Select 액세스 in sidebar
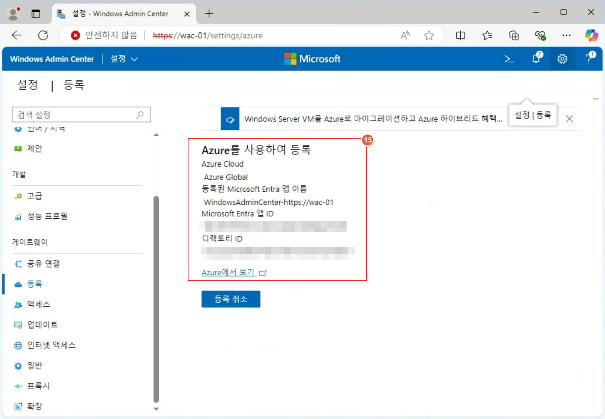This screenshot has height=419, width=605. click(39, 305)
